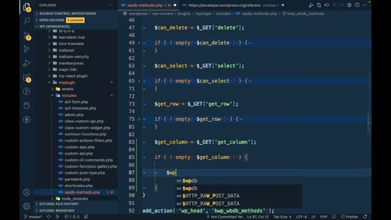Open the Run and Debug view
This screenshot has height=220, width=391.
click(x=26, y=63)
